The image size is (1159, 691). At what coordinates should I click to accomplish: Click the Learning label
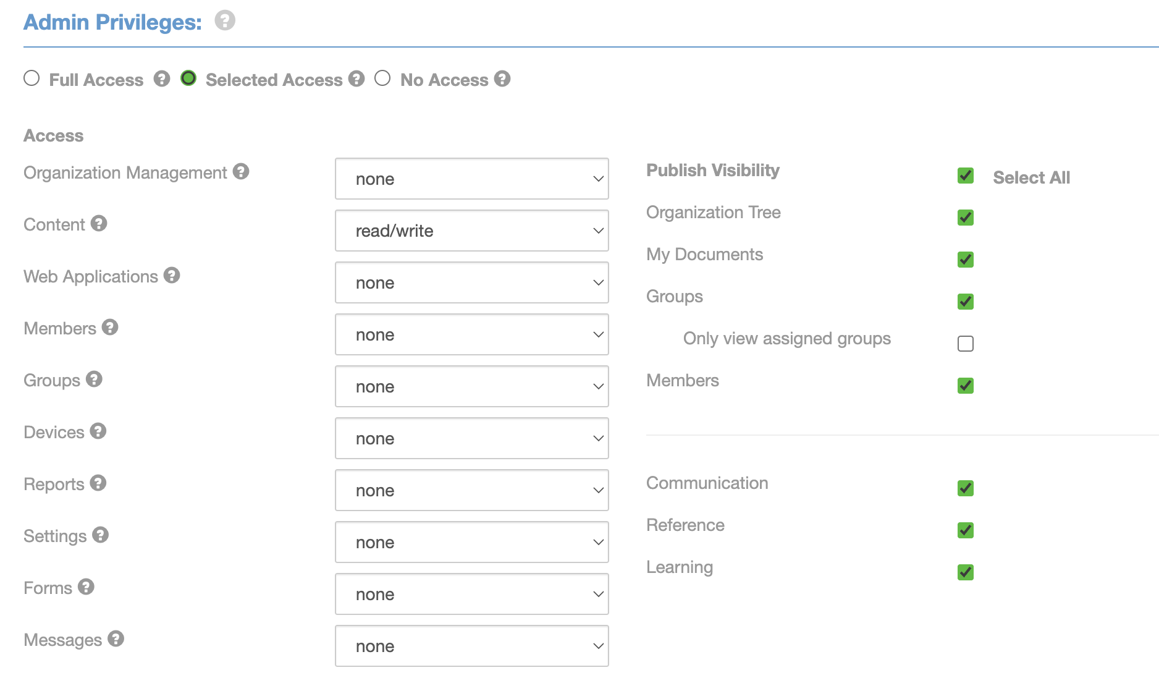coord(680,567)
